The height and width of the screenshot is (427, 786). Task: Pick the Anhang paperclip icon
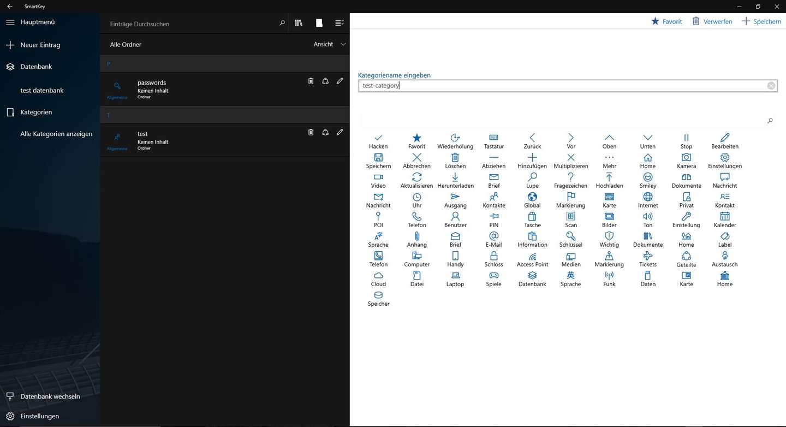click(x=417, y=239)
